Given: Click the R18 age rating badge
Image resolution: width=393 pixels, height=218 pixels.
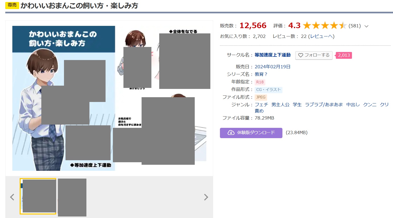Looking at the screenshot, I should [260, 82].
